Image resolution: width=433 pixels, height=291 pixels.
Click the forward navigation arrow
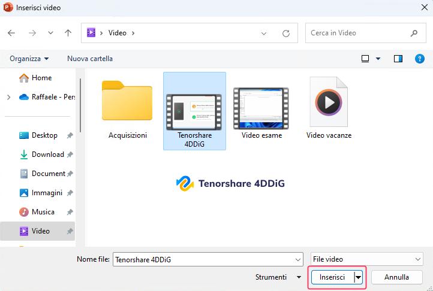32,33
